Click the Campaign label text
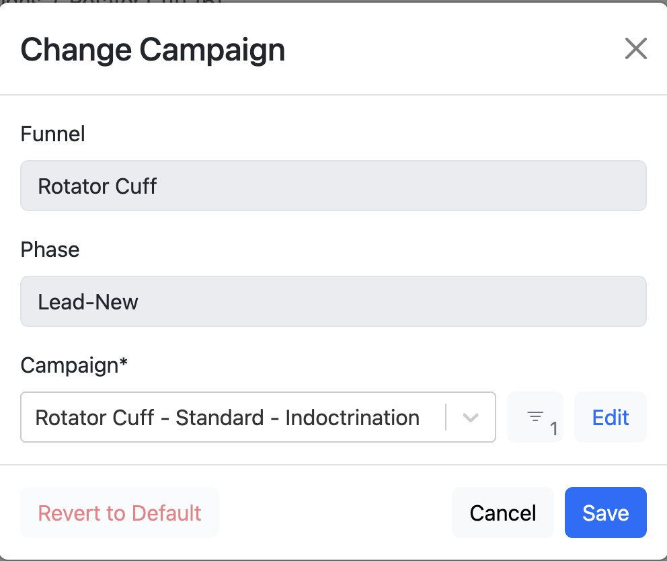The image size is (667, 561). click(x=69, y=365)
